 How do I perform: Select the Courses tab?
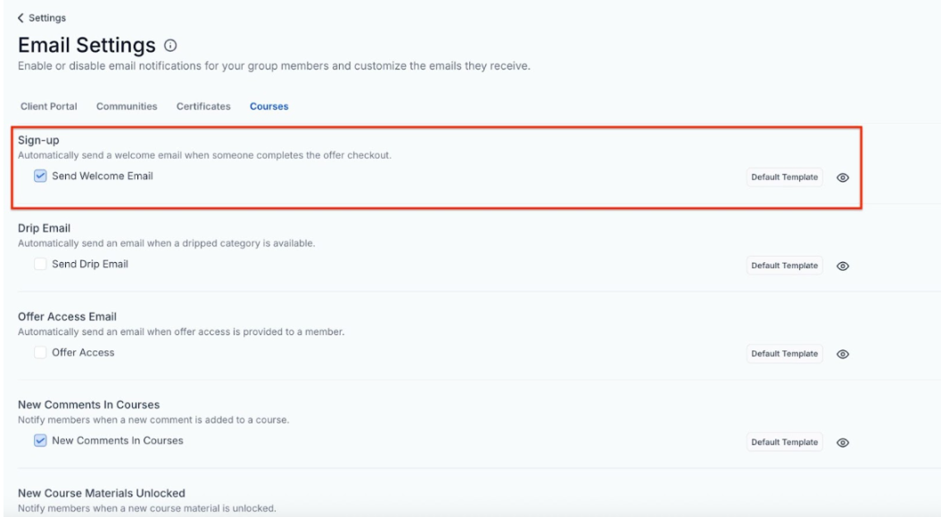point(268,107)
